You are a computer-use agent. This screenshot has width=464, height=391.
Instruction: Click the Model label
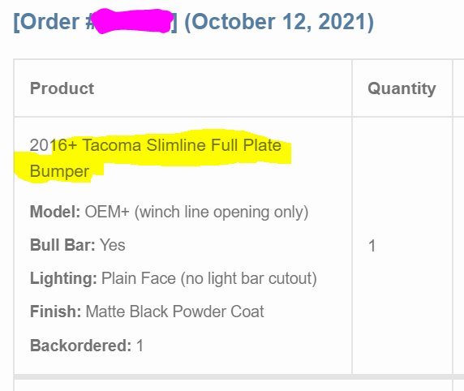tap(55, 212)
